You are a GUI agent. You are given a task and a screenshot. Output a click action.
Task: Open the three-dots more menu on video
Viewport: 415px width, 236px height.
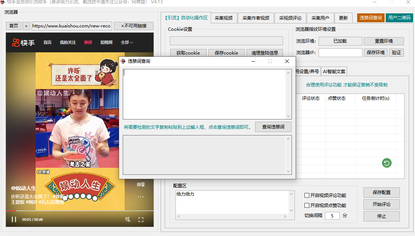141,197
